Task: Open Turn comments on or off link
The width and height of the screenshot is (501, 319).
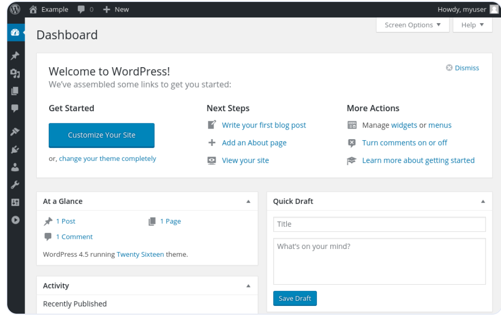Action: tap(404, 143)
